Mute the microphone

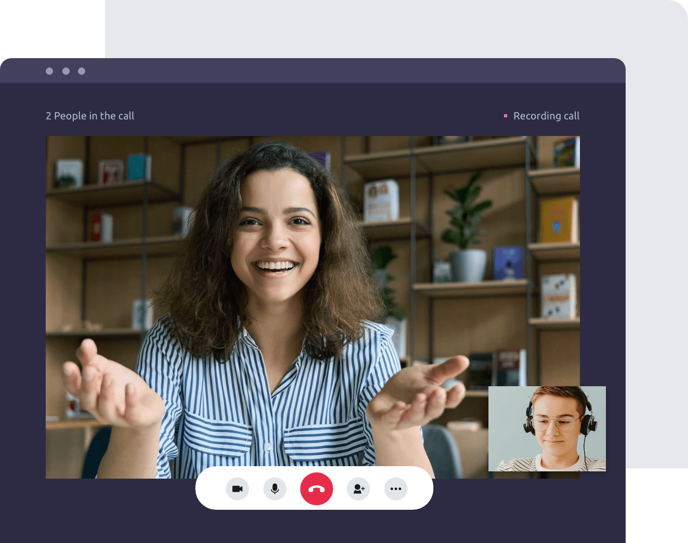tap(275, 489)
